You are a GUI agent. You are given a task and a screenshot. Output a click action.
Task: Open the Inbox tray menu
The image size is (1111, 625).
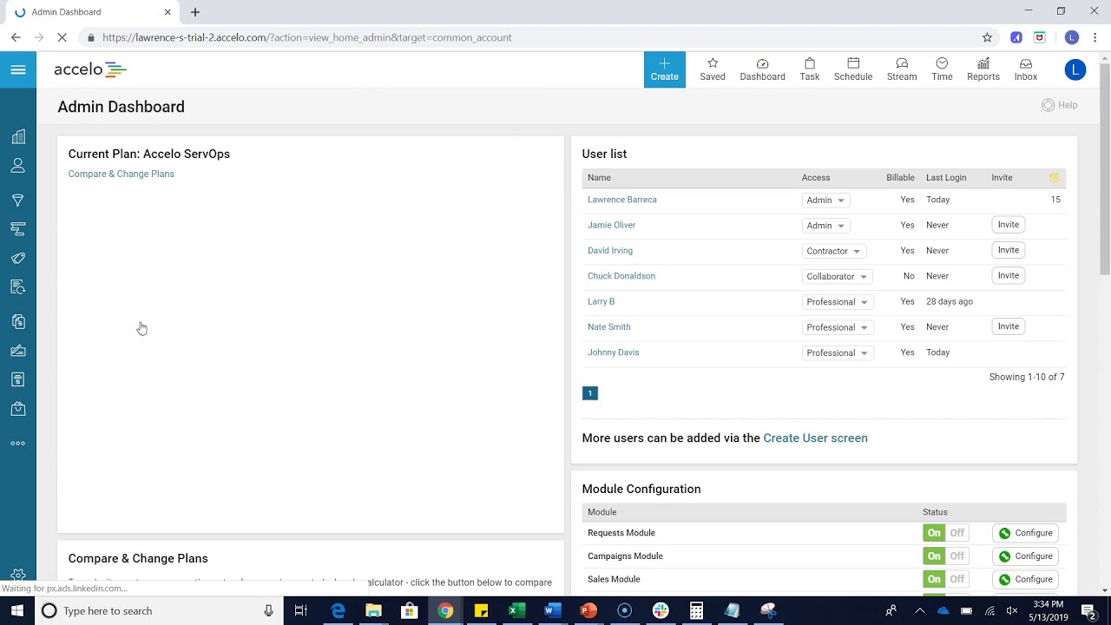(1026, 69)
